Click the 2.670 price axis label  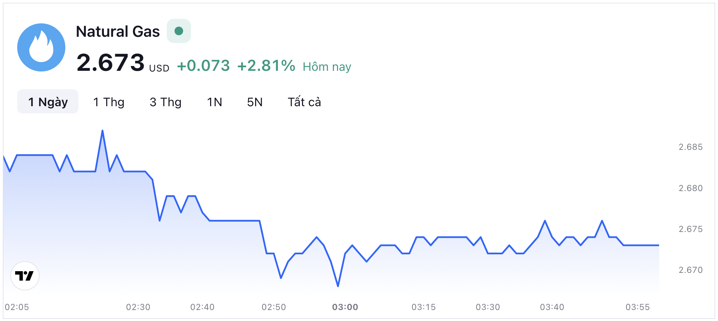[x=690, y=270]
